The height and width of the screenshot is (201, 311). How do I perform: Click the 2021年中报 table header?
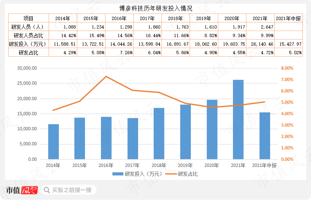(289, 18)
